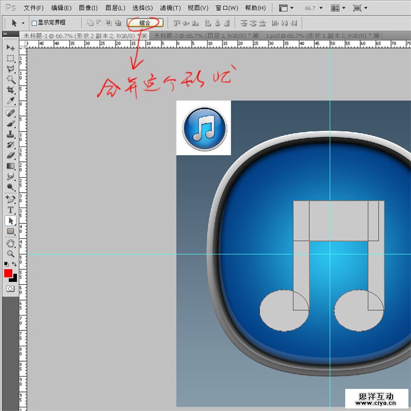Select the Move tool in the toolbox

click(10, 47)
